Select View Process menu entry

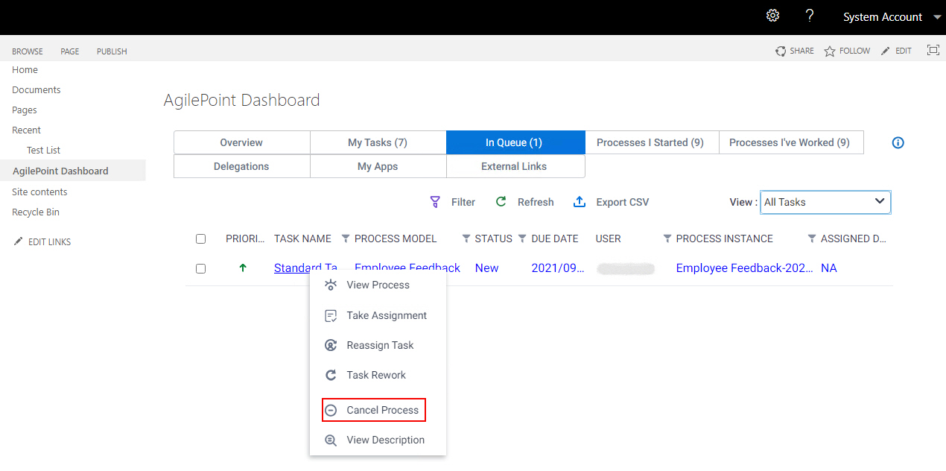(378, 285)
